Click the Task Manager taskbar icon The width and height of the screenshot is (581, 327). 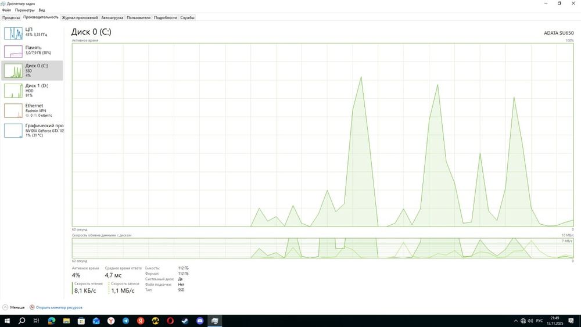[214, 321]
